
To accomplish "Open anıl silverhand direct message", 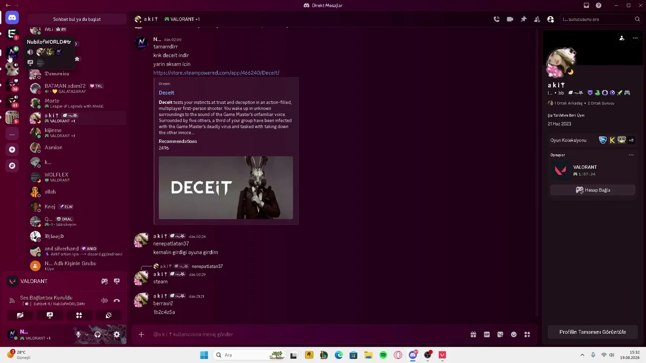I will pos(77,251).
